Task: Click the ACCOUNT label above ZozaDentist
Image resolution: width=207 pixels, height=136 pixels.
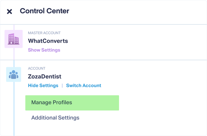Action: (x=37, y=69)
